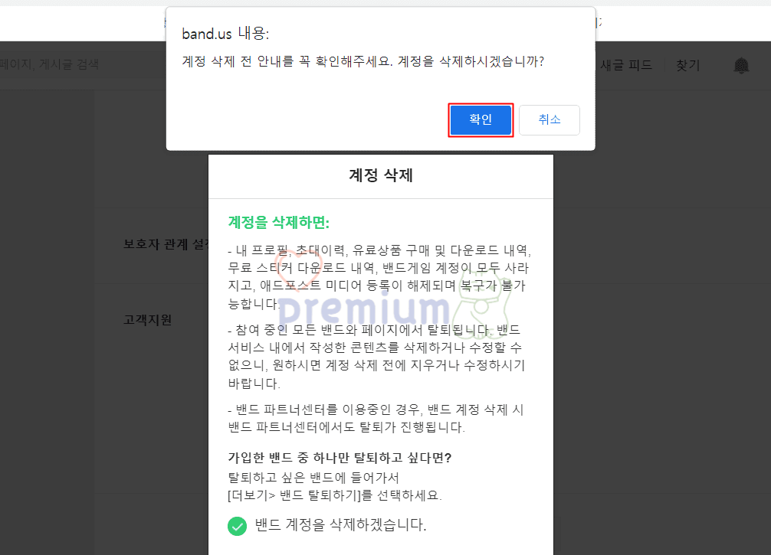Click alert message about 계정 삭제 전 안내

pyautogui.click(x=363, y=61)
